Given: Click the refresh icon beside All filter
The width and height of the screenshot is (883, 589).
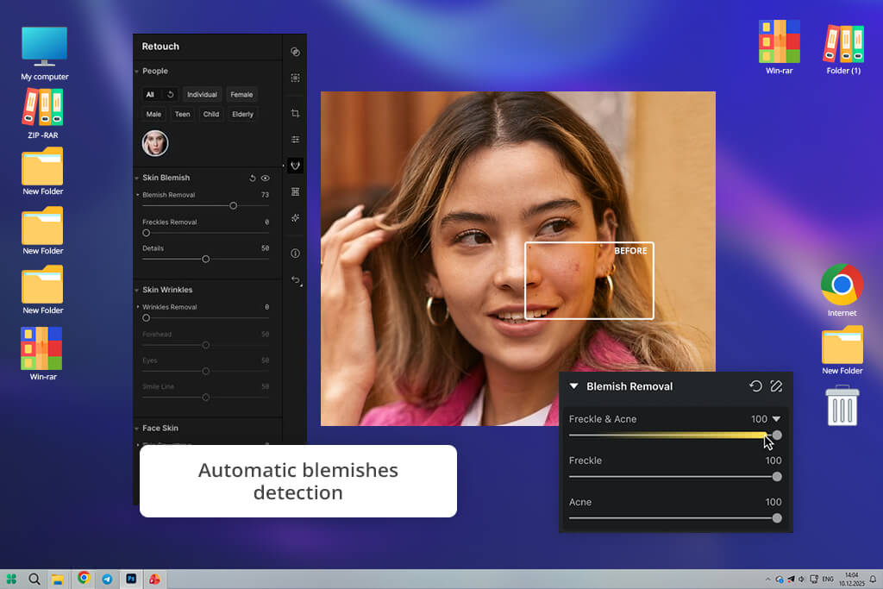Looking at the screenshot, I should tap(171, 95).
